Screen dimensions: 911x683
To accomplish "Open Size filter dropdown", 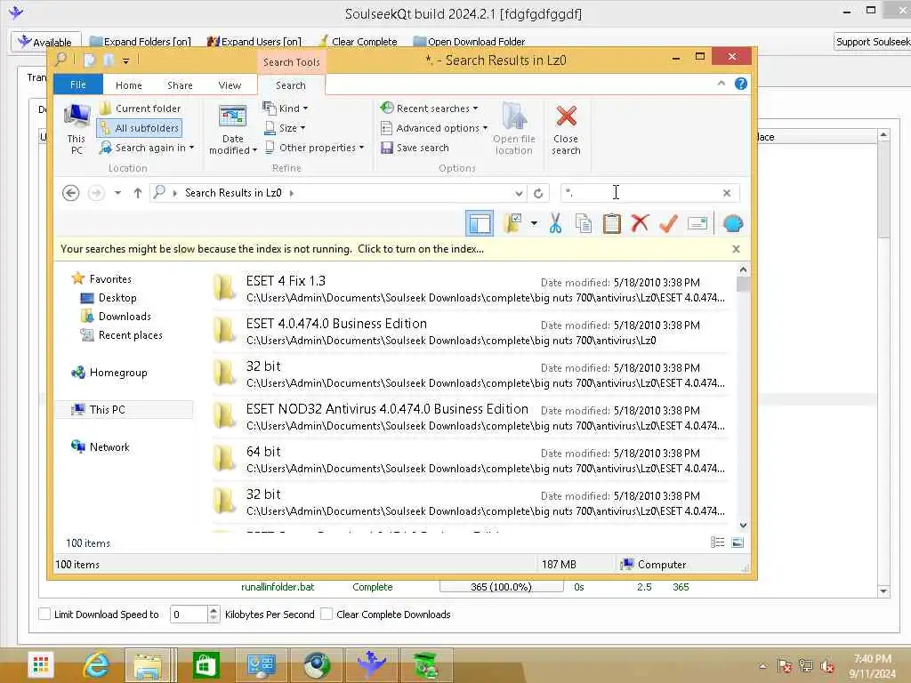I will (285, 128).
